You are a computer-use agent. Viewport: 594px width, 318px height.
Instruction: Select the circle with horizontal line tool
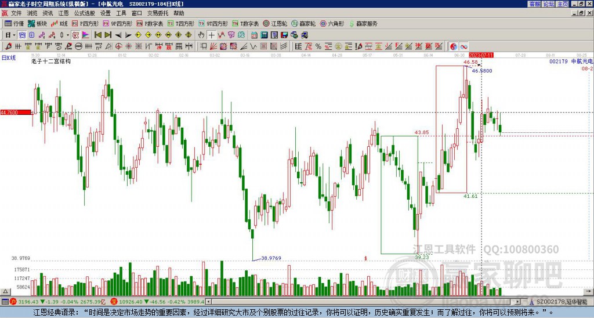[78, 46]
